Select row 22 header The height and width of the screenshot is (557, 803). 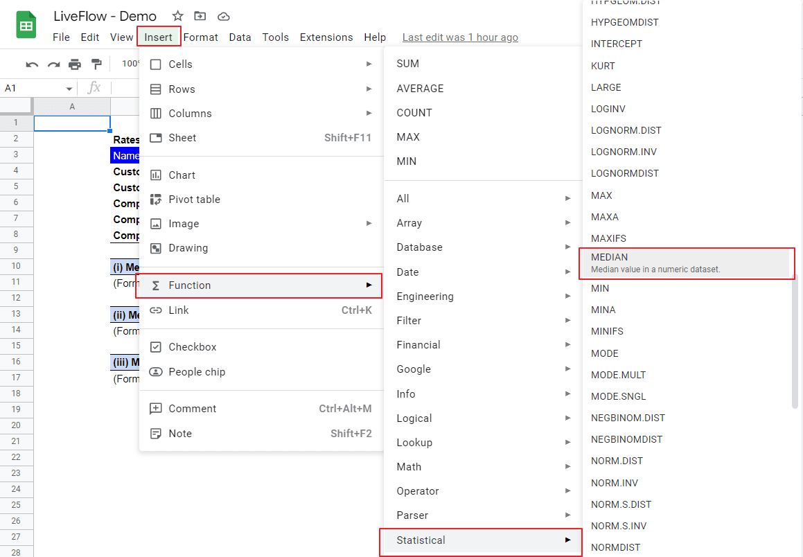click(17, 457)
